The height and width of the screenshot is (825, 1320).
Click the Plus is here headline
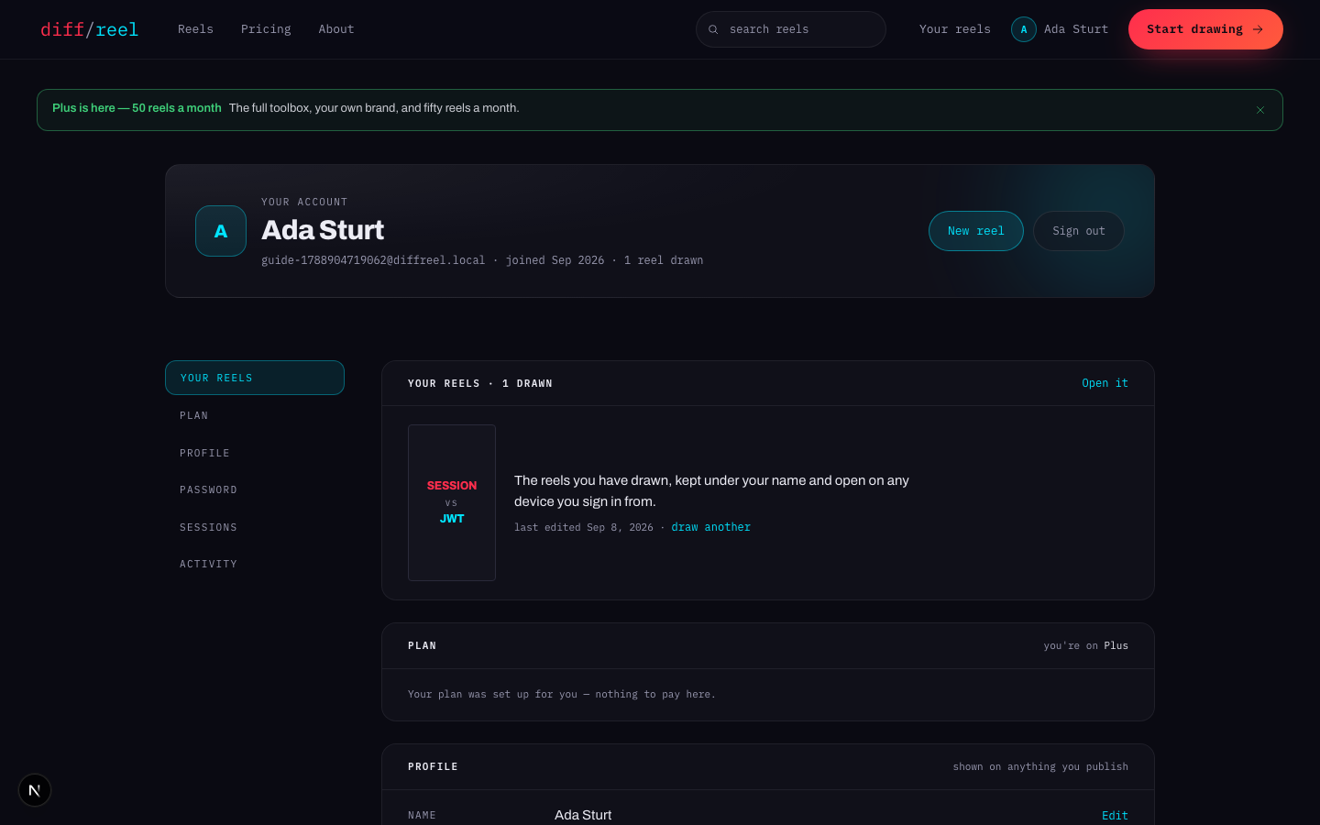[x=137, y=108]
